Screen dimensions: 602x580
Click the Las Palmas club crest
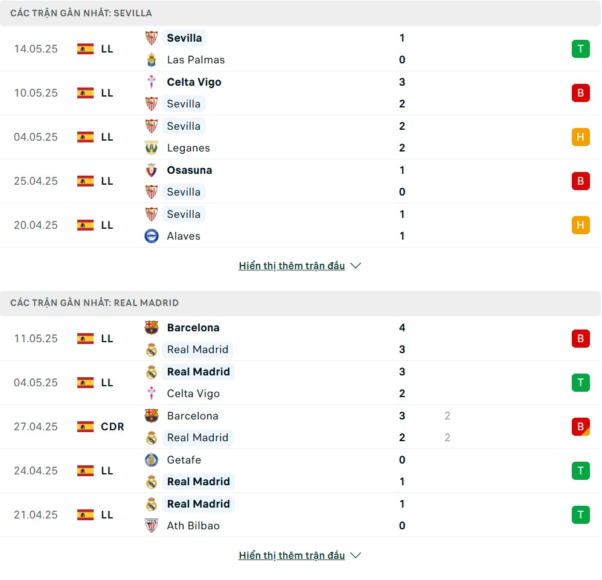pos(152,60)
